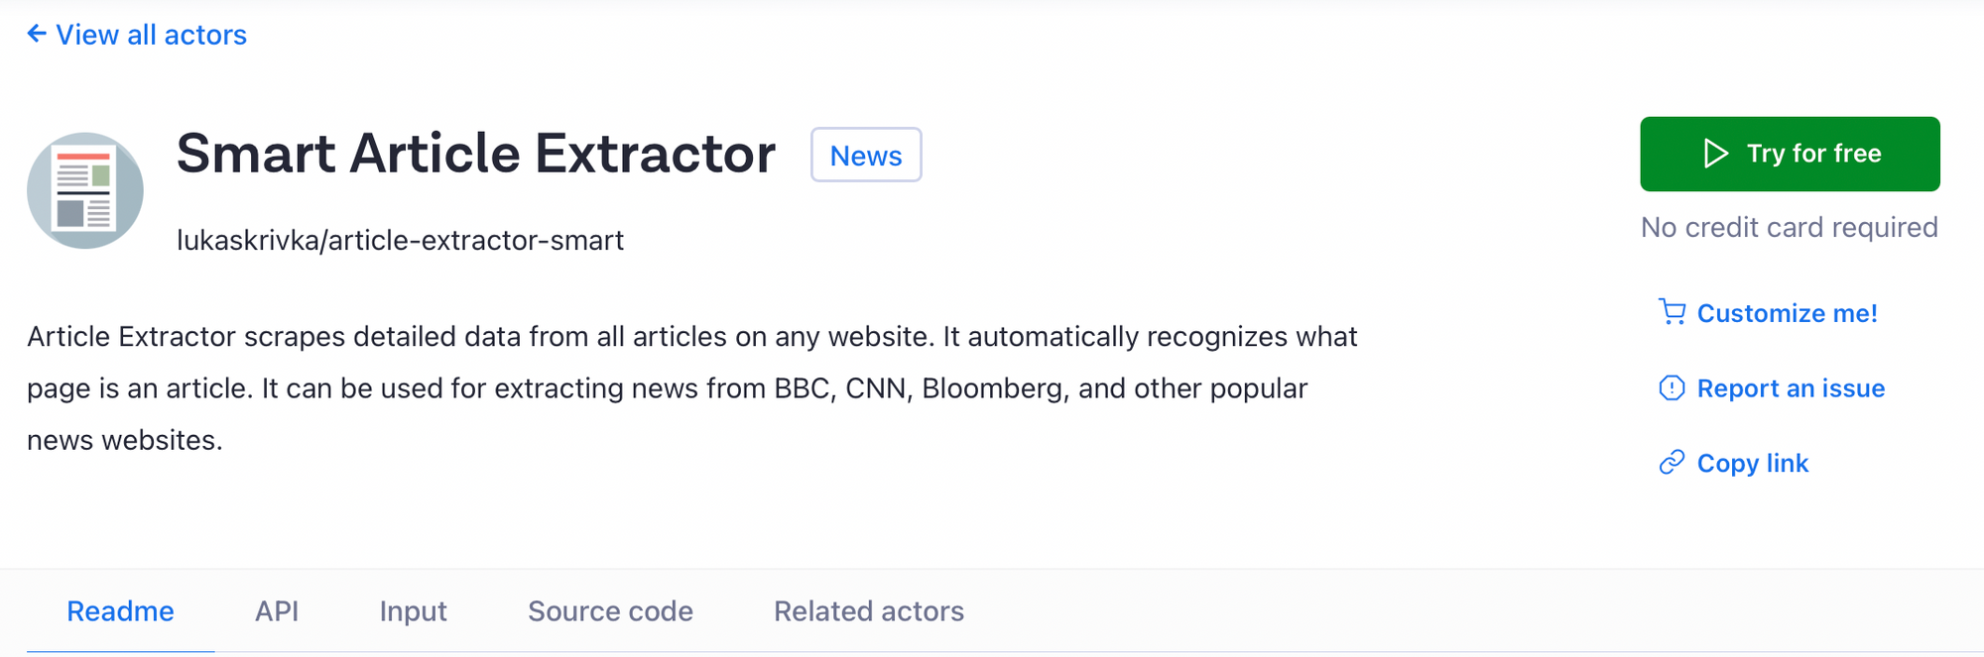Open the Related actors tab
The height and width of the screenshot is (657, 1984).
pos(868,611)
